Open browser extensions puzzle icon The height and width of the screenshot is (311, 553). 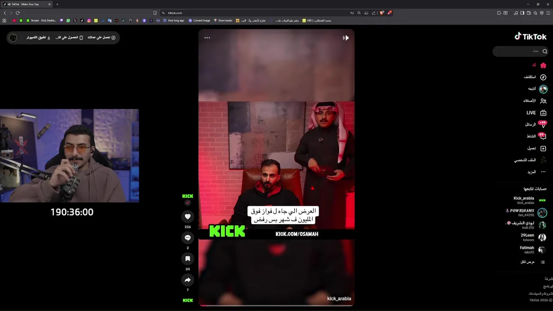499,13
